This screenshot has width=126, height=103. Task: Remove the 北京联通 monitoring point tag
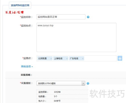pyautogui.click(x=51, y=59)
